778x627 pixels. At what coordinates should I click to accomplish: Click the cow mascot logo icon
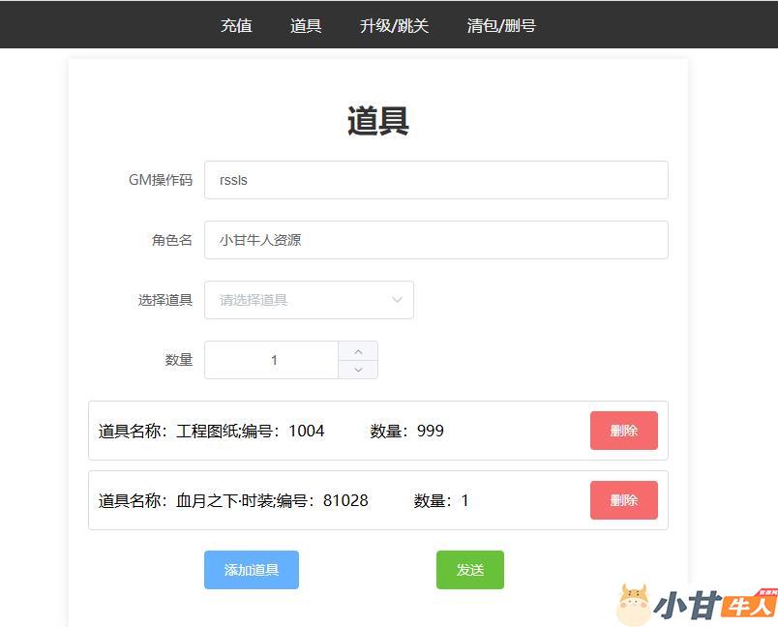pos(633,604)
